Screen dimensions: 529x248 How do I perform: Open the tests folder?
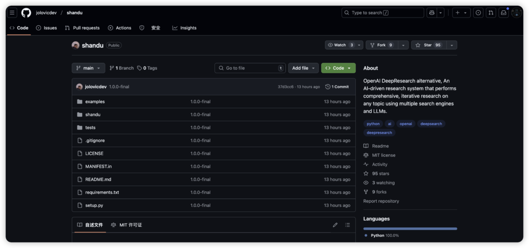click(x=90, y=127)
